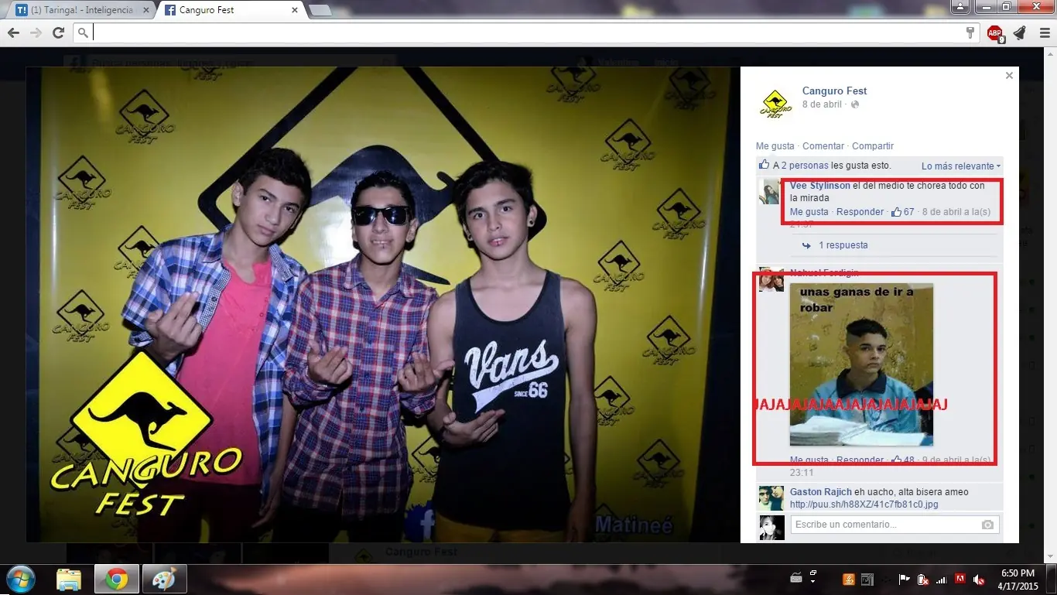Click the Chrome taskbar icon
The height and width of the screenshot is (595, 1057).
117,580
